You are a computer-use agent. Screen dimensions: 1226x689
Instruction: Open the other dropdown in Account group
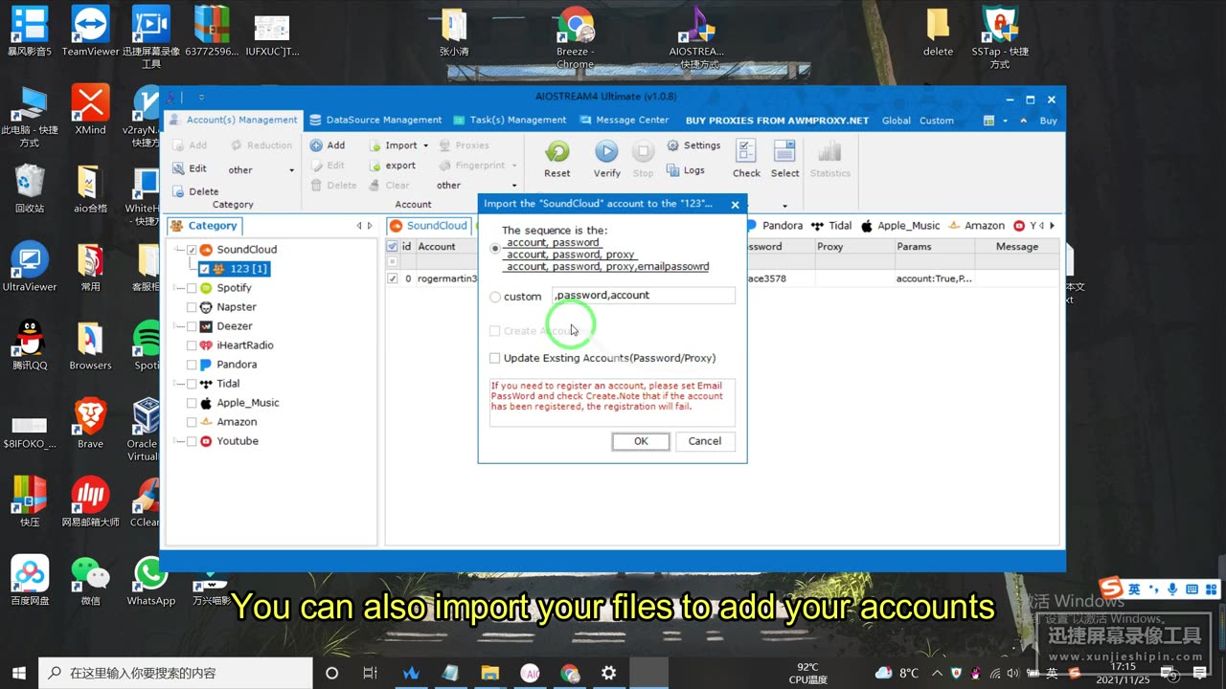click(476, 186)
